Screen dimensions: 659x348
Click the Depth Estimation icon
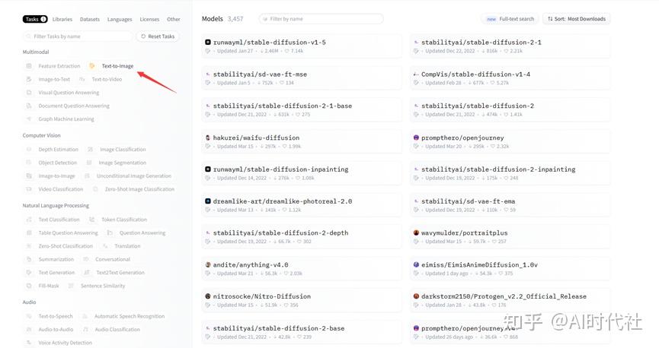pyautogui.click(x=30, y=150)
